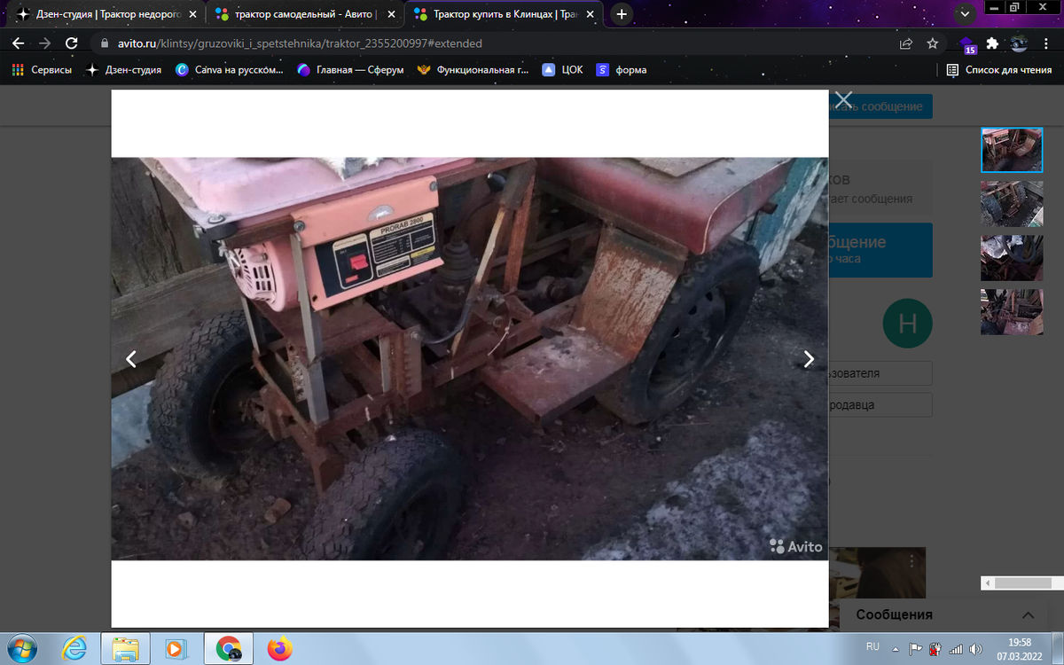Open the Action Center flag icon

coord(916,649)
